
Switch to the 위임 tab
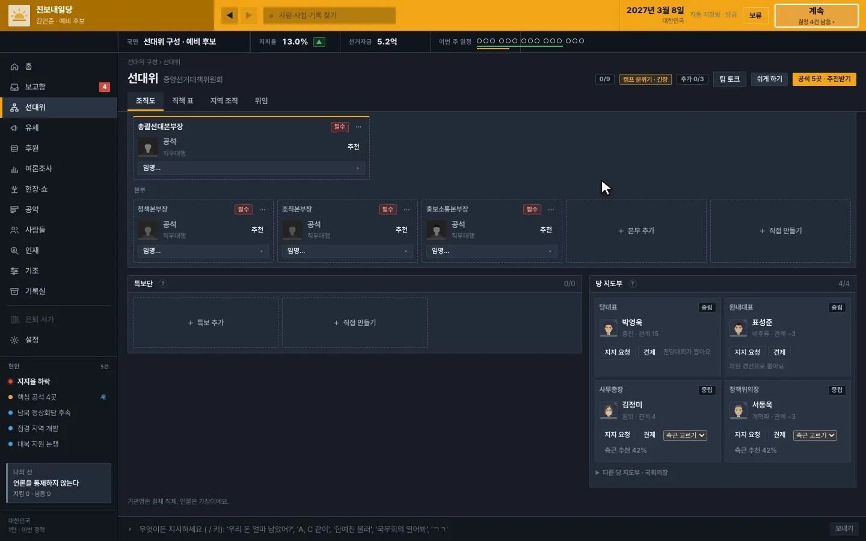click(261, 101)
